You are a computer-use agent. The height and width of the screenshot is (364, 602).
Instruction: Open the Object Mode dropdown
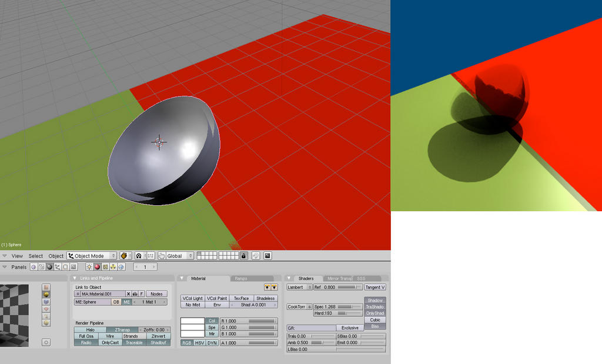(92, 256)
